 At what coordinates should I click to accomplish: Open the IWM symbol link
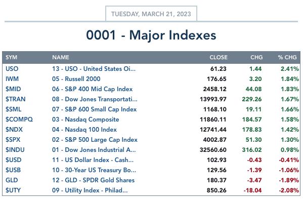coord(12,79)
